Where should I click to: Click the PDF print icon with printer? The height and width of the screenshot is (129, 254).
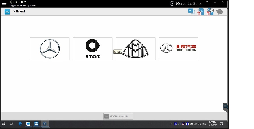tap(210, 12)
